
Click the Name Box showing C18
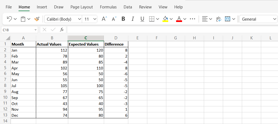18,30
